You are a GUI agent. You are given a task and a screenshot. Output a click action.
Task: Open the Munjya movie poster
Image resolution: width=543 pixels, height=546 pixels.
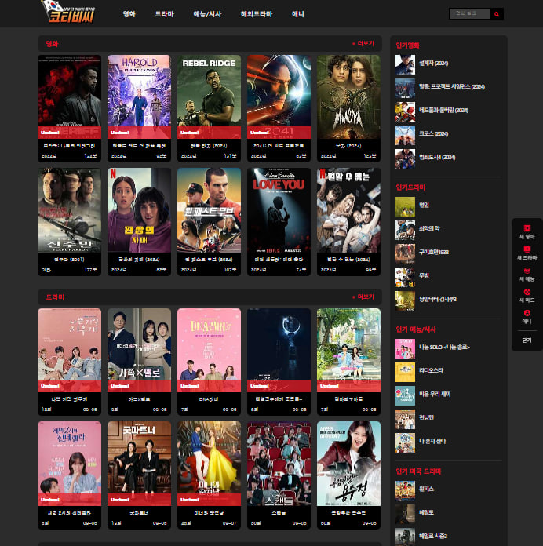348,96
